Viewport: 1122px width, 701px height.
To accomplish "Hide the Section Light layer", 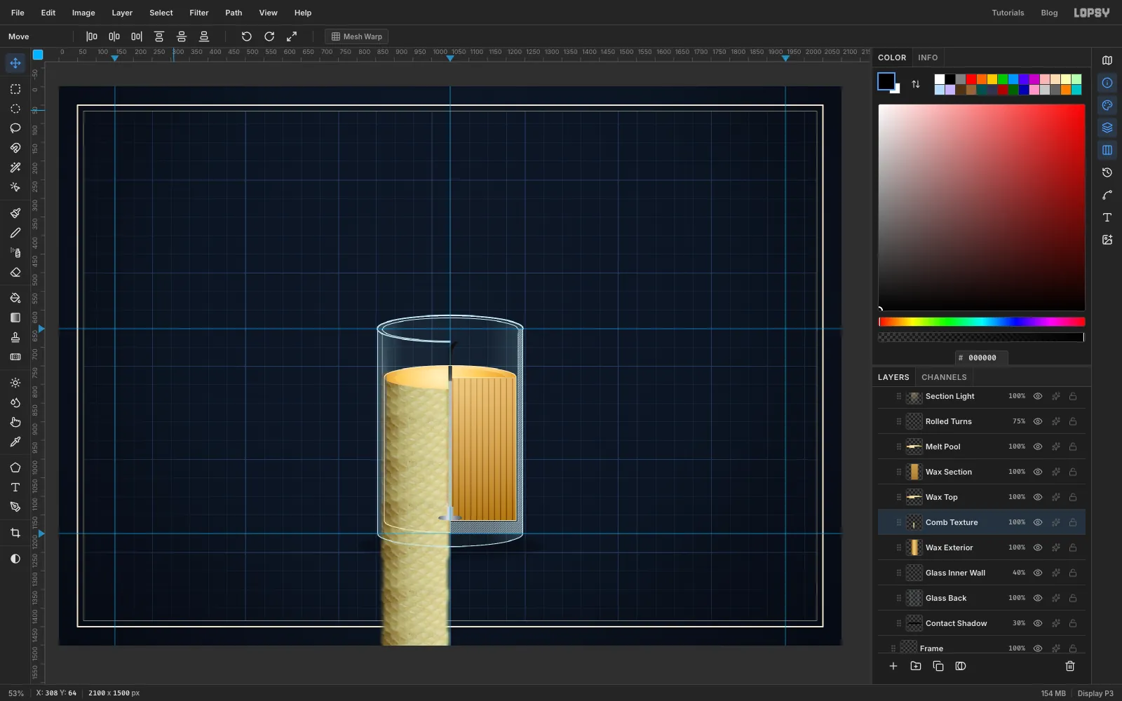I will tap(1038, 396).
